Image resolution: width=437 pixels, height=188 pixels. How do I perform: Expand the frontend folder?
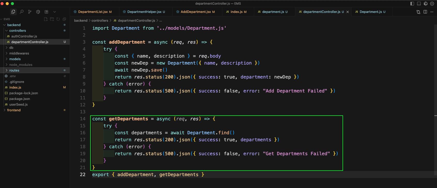[x=14, y=110]
